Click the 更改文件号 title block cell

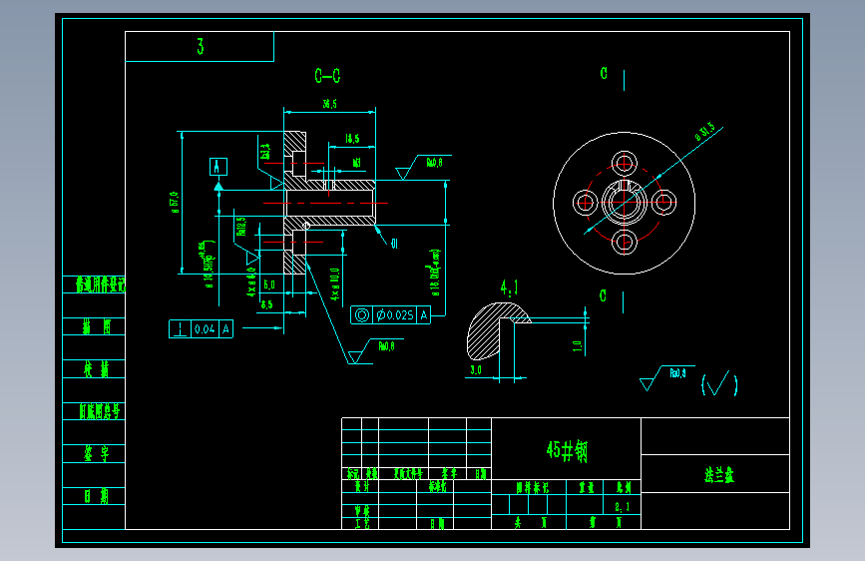click(408, 474)
